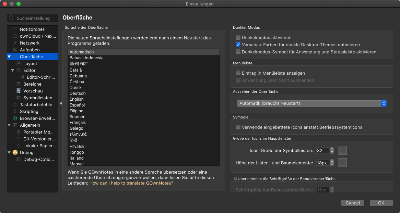Enable Eintrag in Menüleiste anzeigen
The image size is (400, 213).
point(238,73)
